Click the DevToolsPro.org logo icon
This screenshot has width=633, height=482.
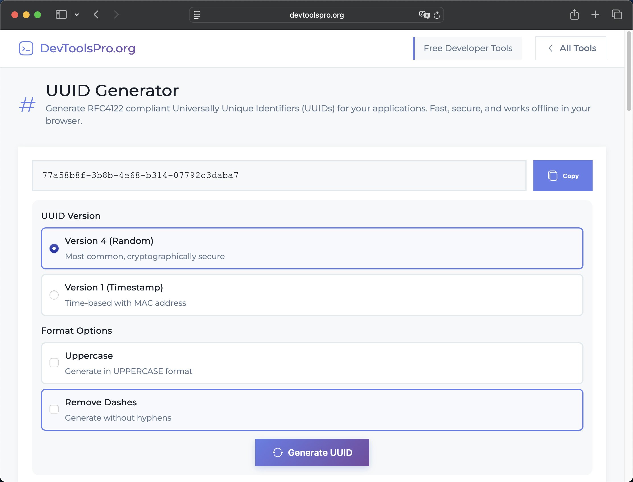[26, 48]
